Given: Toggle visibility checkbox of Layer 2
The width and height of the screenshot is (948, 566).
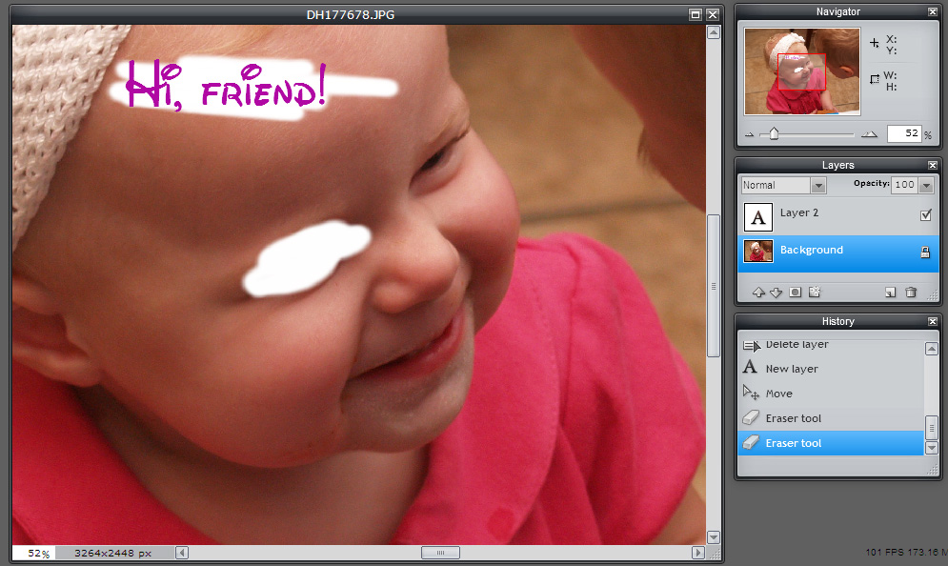Looking at the screenshot, I should 926,214.
